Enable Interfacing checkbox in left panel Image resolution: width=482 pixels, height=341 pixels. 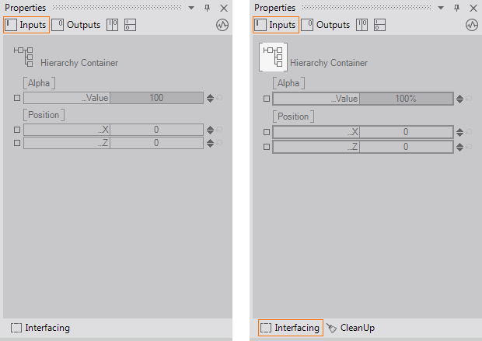pyautogui.click(x=17, y=328)
